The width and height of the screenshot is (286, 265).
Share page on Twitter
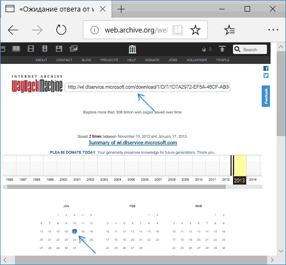coord(266,75)
